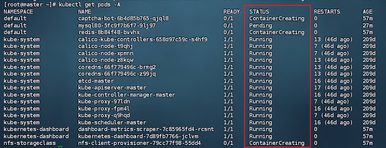The height and width of the screenshot is (148, 386).
Task: Click the 17 (46d ago) restarts value
Action: (333, 88)
